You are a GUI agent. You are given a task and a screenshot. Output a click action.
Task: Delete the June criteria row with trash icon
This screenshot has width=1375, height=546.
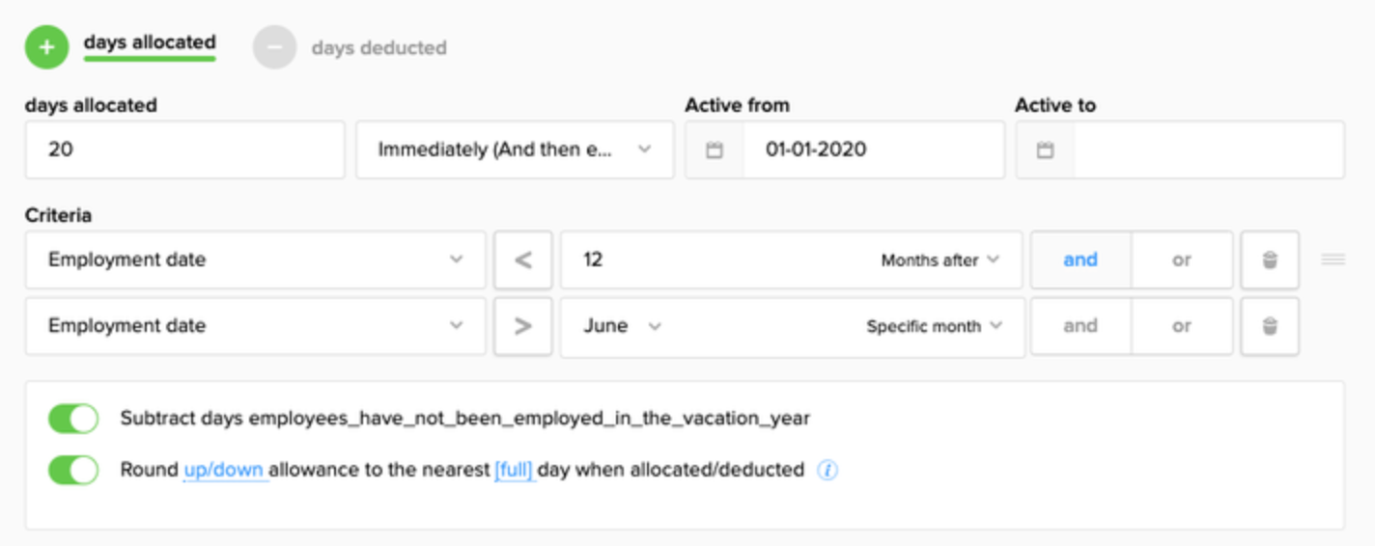click(1270, 326)
